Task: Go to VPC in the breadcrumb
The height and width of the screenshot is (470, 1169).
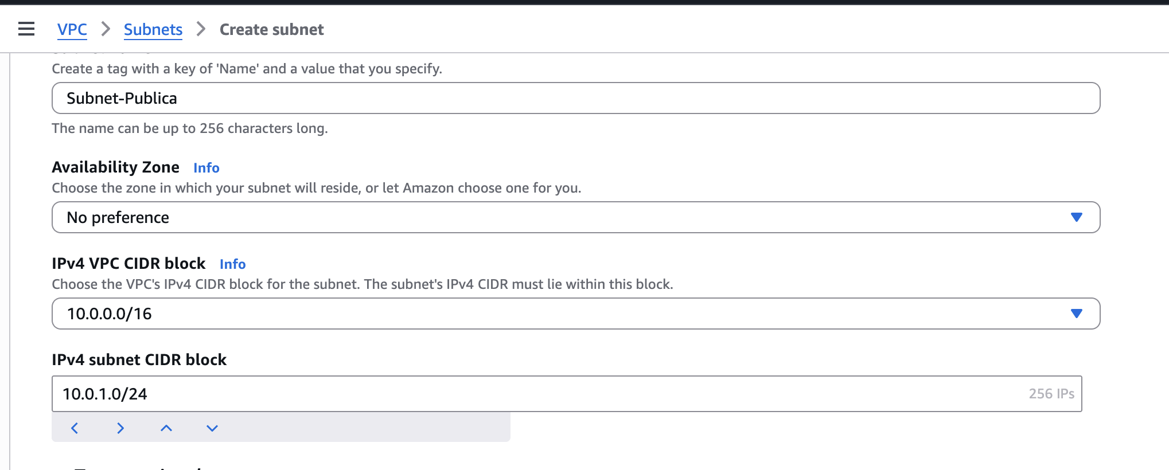Action: pos(72,29)
